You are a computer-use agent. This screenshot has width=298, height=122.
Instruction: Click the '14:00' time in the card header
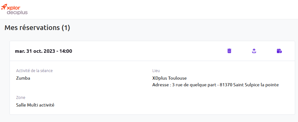[66, 51]
